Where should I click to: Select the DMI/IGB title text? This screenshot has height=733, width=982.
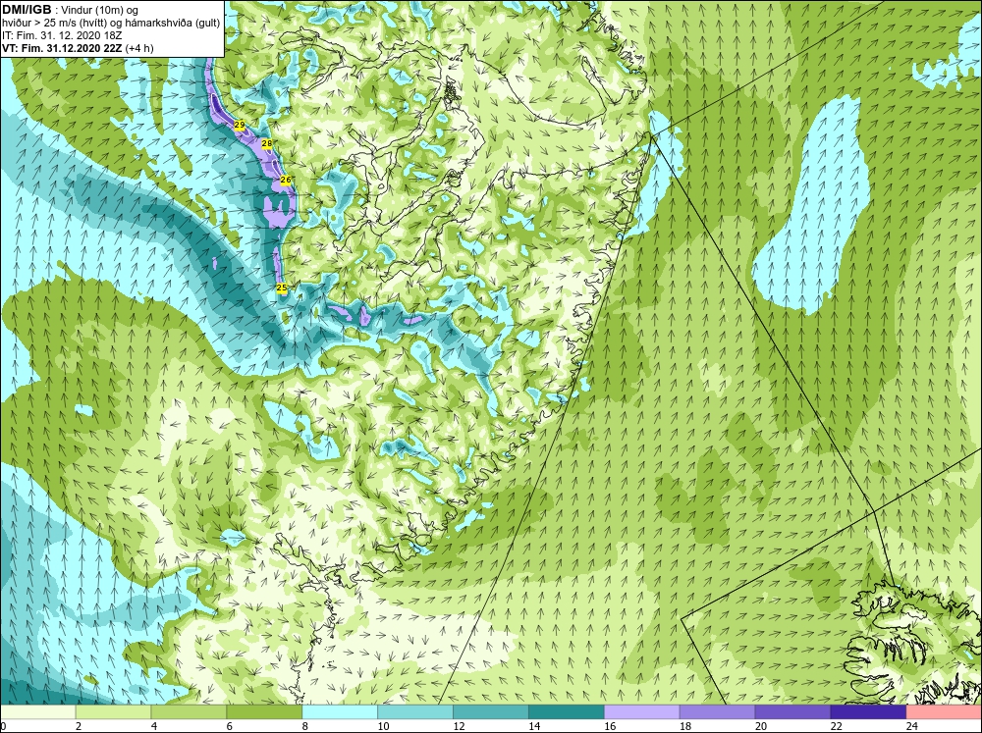tap(27, 10)
